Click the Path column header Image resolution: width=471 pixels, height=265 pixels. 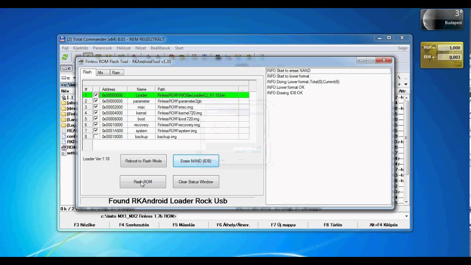tap(197, 89)
